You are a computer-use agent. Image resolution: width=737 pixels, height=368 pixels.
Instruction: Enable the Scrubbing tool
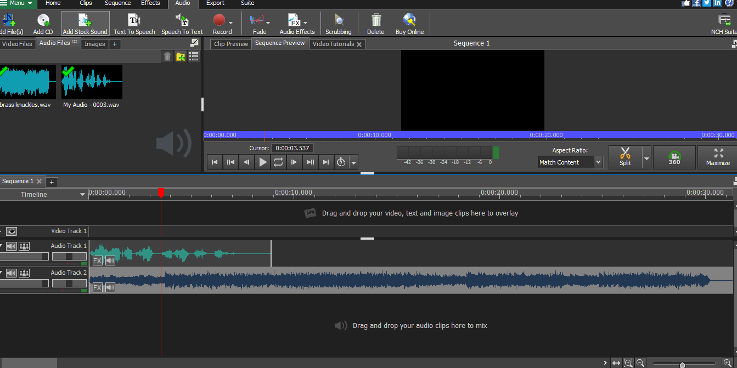pos(338,24)
